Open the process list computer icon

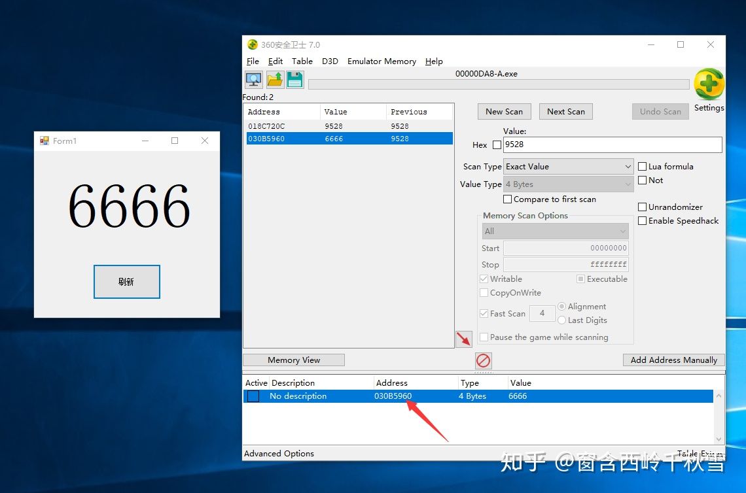coord(254,79)
